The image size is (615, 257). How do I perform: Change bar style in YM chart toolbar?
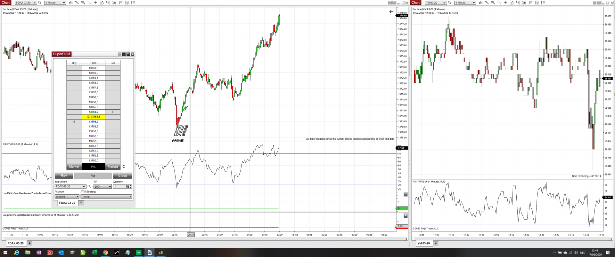(481, 3)
